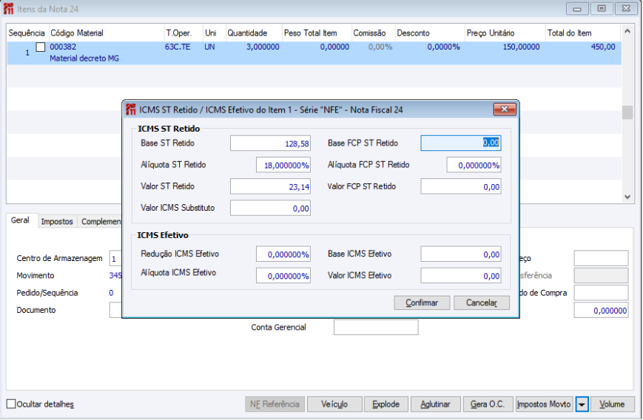
Task: Click the Comissão column header
Action: [x=373, y=33]
